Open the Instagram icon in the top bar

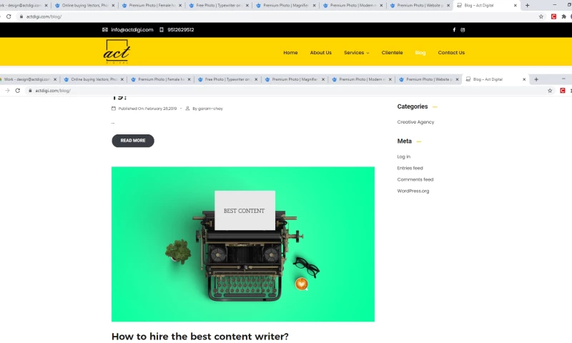pyautogui.click(x=463, y=30)
